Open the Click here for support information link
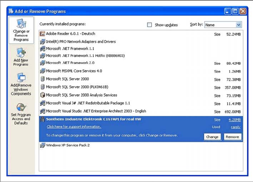The image size is (253, 182). pyautogui.click(x=74, y=127)
